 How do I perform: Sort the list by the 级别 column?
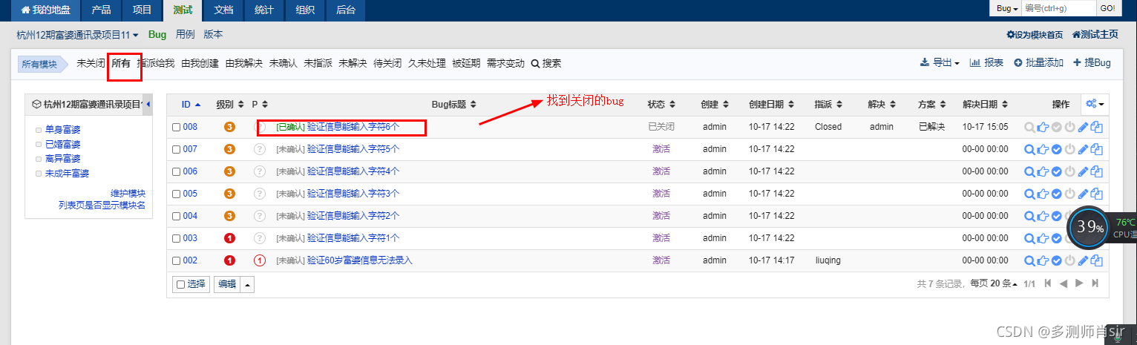click(229, 105)
